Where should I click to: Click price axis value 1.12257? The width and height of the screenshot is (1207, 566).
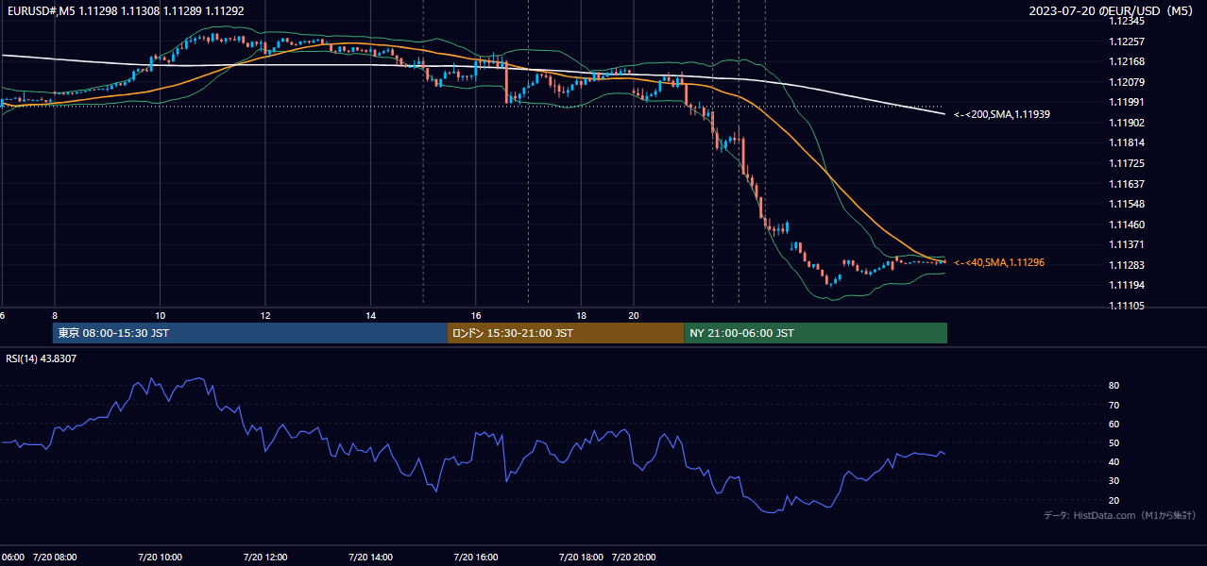coord(1126,42)
